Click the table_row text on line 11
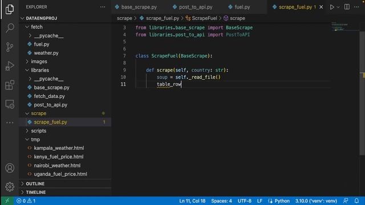 coord(169,84)
